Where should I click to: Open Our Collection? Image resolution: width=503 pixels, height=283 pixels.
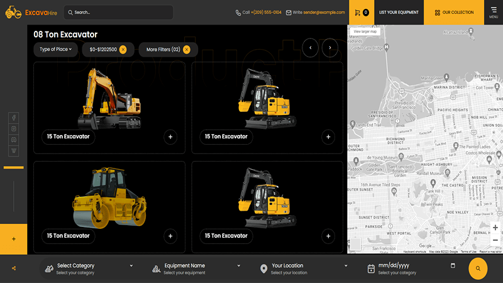[454, 13]
